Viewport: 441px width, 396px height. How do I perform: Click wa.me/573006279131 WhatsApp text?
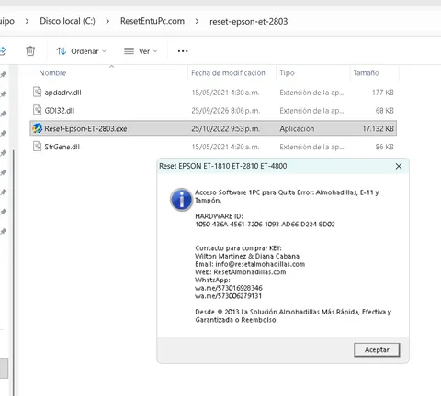[228, 296]
